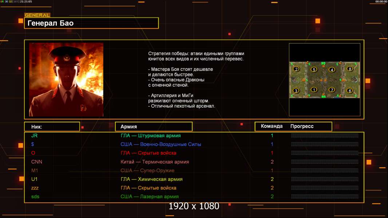Screen dimensions: 388x218
Task: Select the red player nickname O
Action: tap(33, 153)
